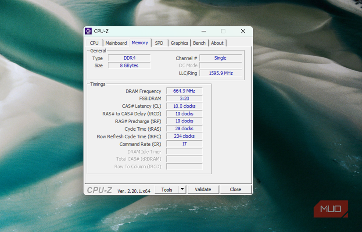Click the DRAM Frequency label
Viewport: 362px width, 232px height.
point(143,91)
